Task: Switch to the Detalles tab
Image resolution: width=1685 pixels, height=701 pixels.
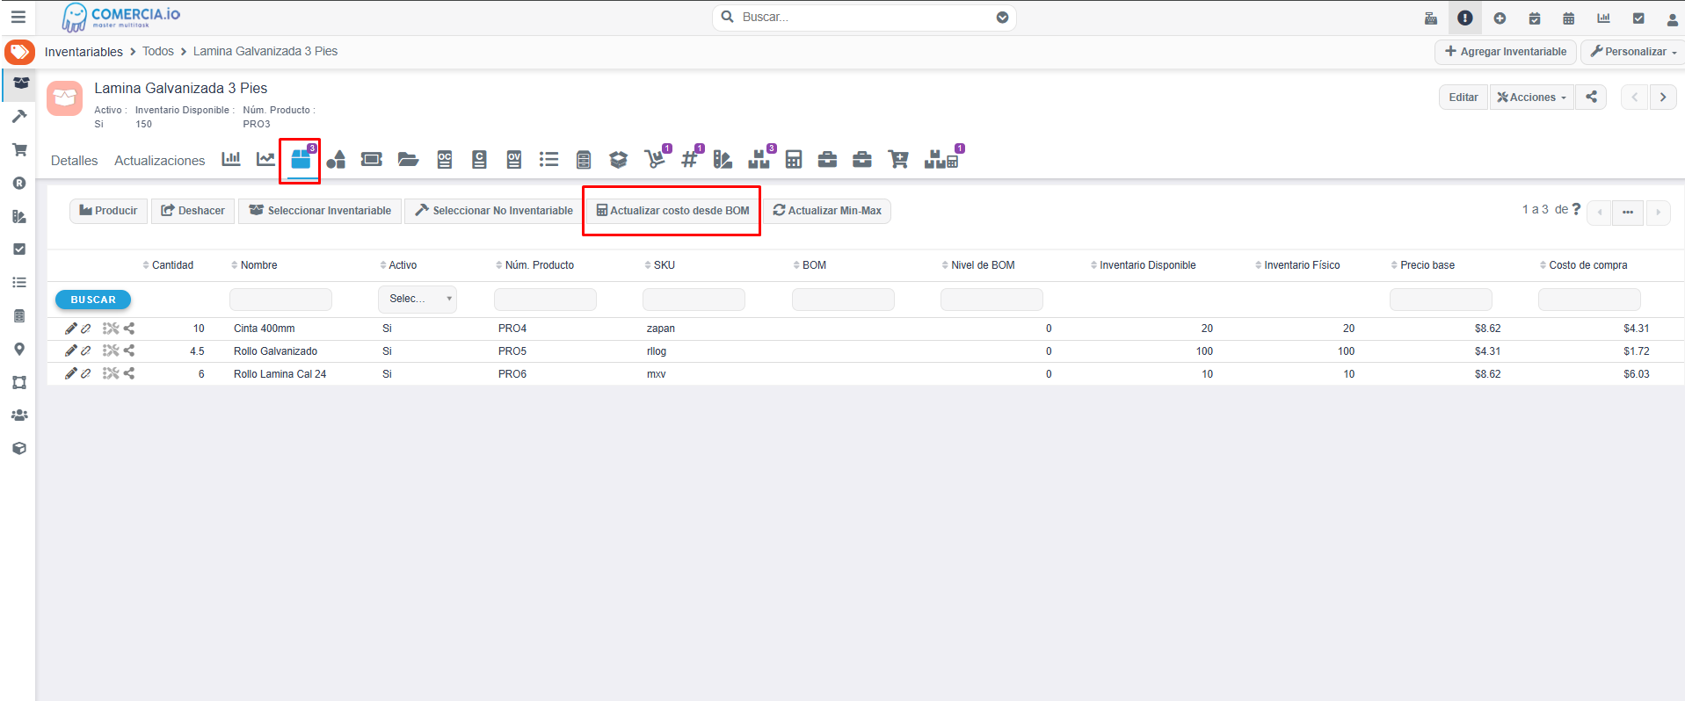Action: pyautogui.click(x=75, y=161)
